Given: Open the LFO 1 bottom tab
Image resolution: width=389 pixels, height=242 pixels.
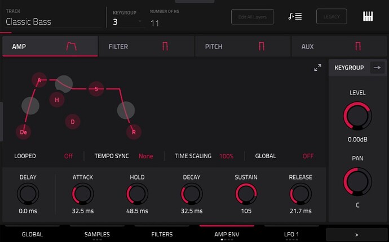Looking at the screenshot, I should click(x=291, y=234).
